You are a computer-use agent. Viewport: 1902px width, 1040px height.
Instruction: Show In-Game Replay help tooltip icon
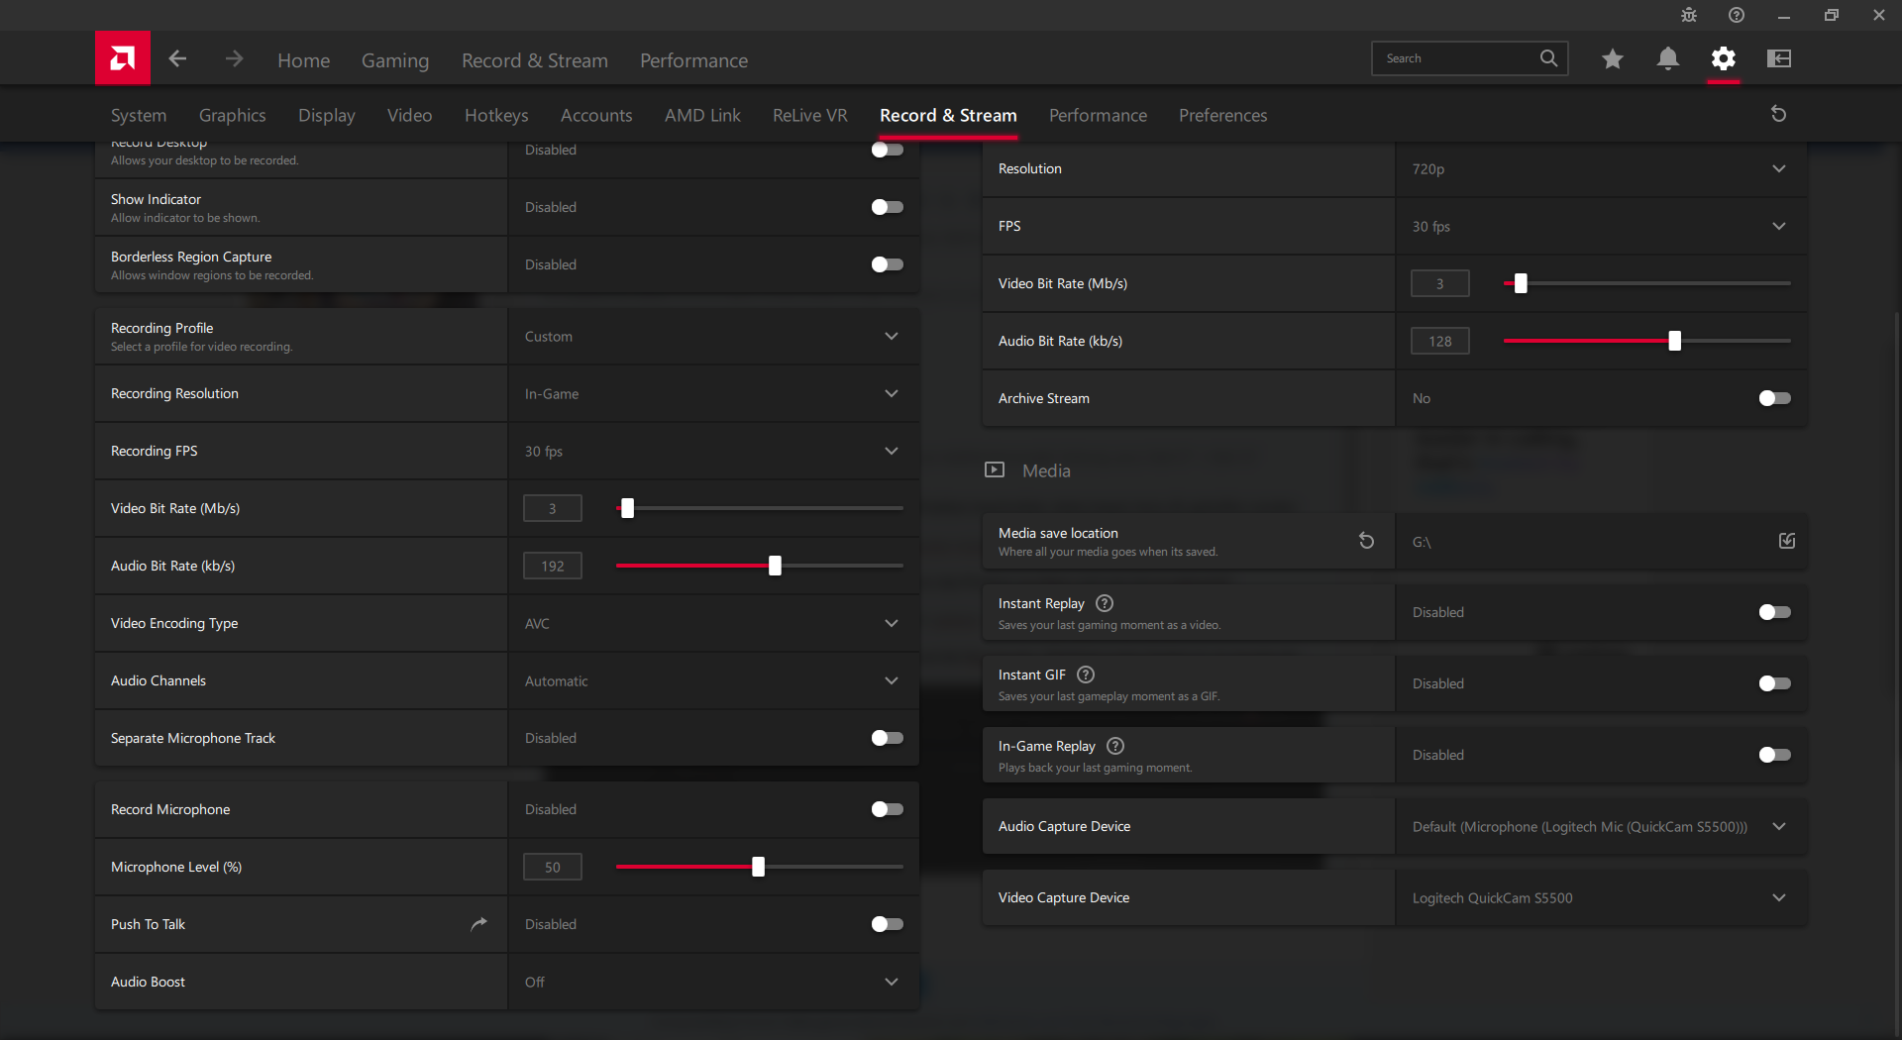[1115, 746]
